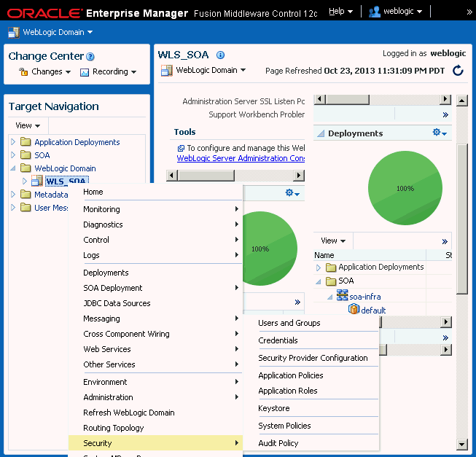Click the WLS_SOA info icon

221,55
